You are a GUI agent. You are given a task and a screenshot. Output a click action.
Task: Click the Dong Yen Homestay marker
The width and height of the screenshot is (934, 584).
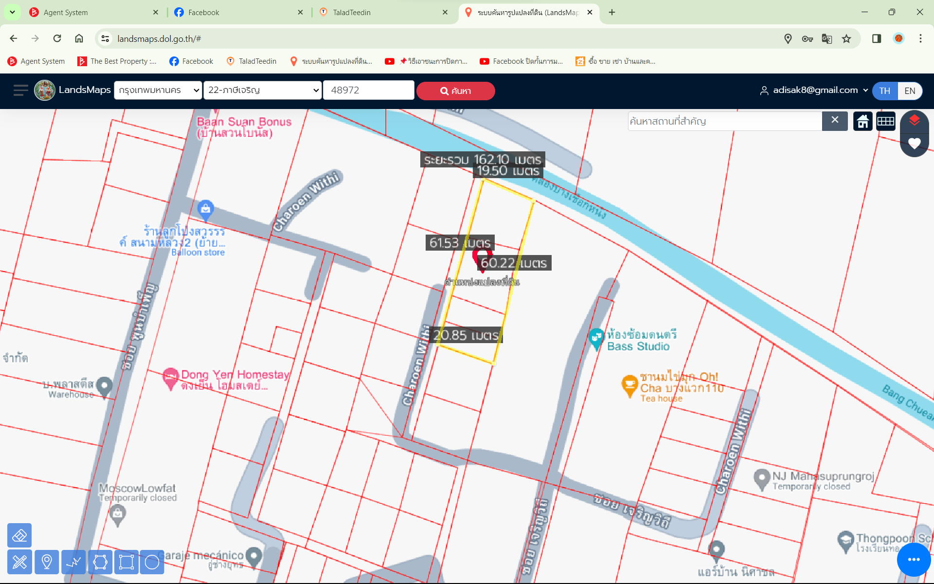[171, 378]
